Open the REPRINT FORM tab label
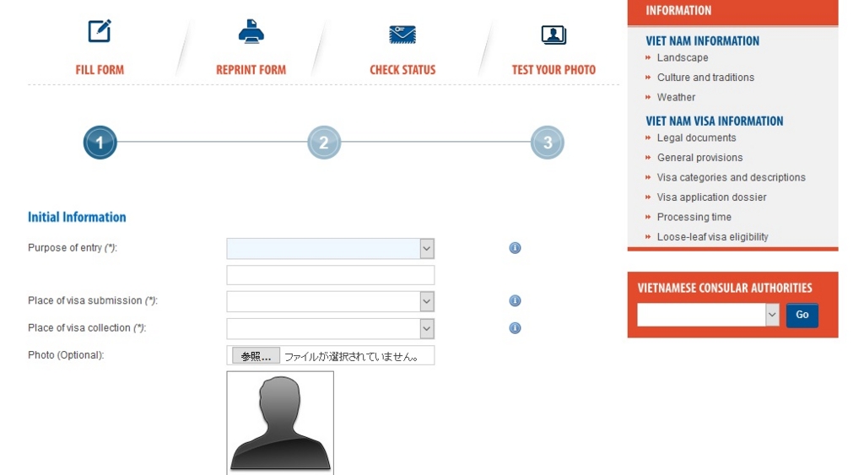The image size is (864, 475). click(251, 70)
